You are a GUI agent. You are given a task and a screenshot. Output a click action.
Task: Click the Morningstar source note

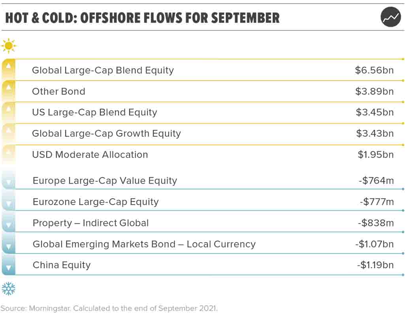[109, 308]
